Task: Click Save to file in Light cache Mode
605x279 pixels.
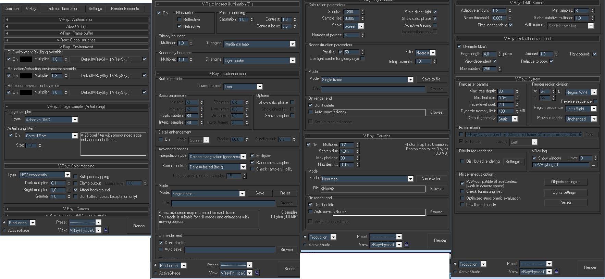Action: point(431,79)
